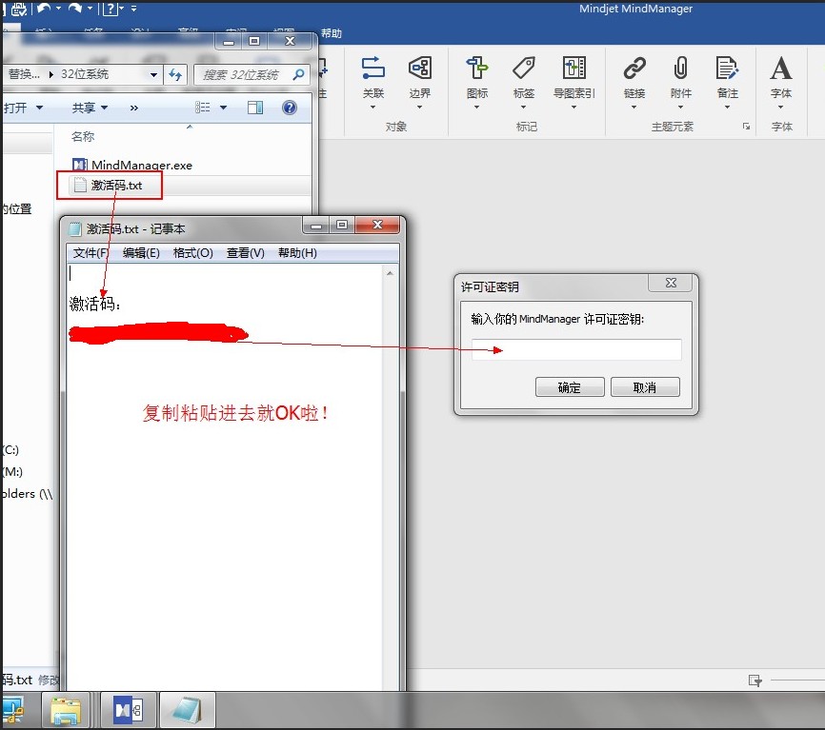This screenshot has height=730, width=825.
Task: Click the license key input field
Action: [x=576, y=349]
